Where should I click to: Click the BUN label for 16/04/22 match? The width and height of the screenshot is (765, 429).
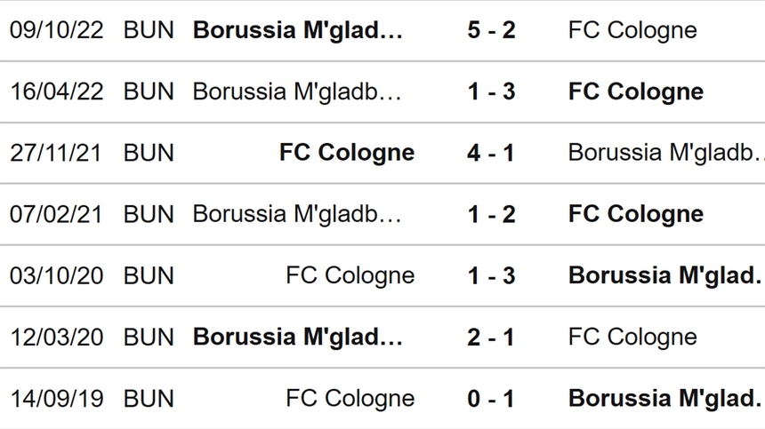pyautogui.click(x=149, y=91)
